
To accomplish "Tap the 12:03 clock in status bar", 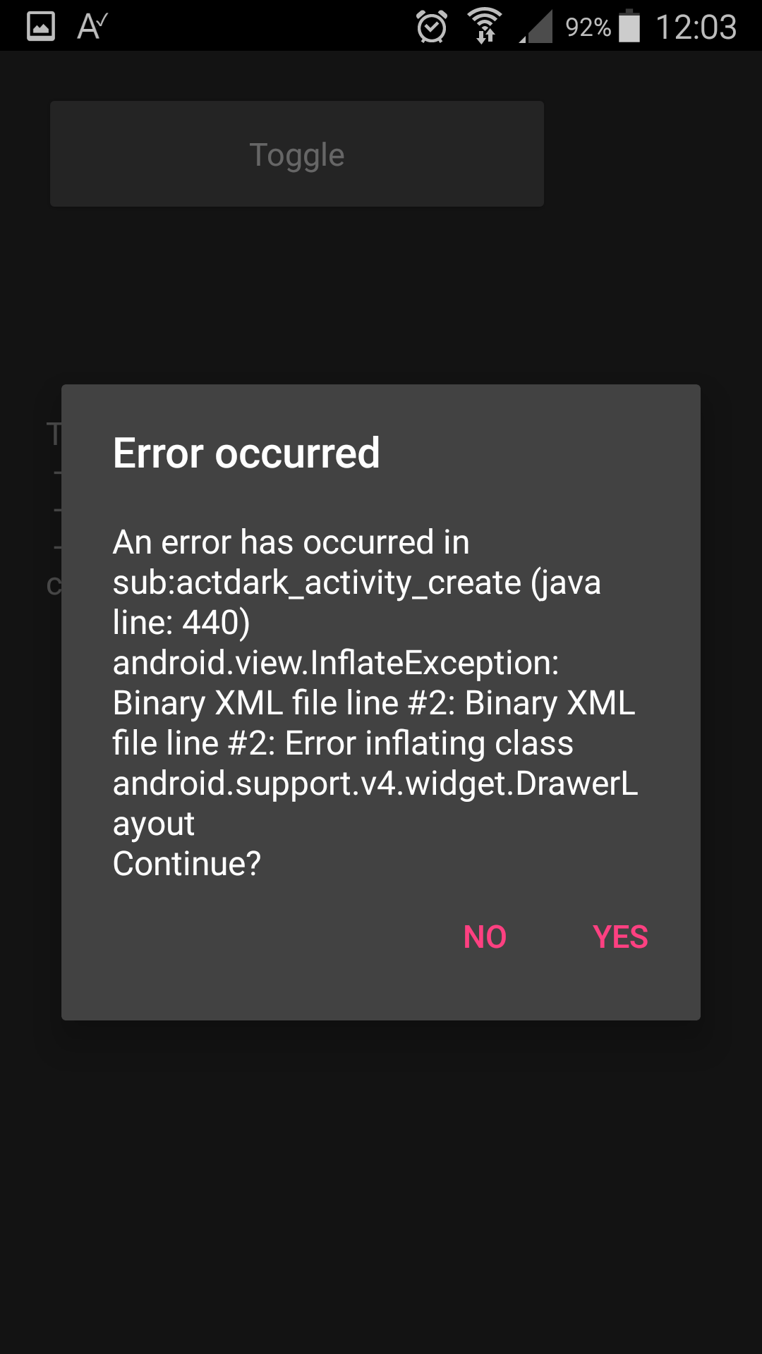I will coord(696,28).
